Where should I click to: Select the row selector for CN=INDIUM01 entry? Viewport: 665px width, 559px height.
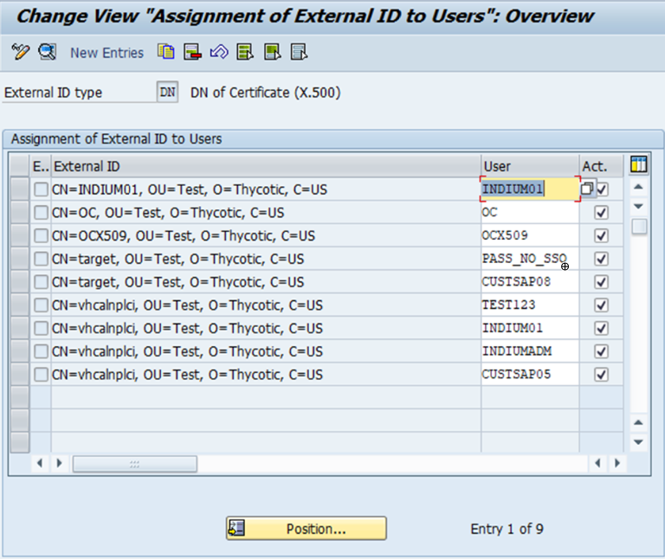(20, 189)
